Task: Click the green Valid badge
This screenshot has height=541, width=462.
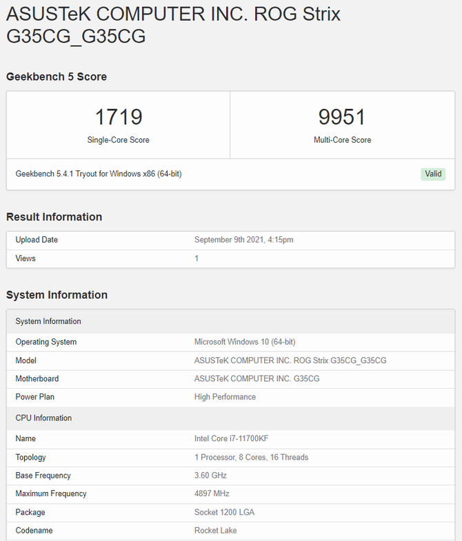Action: tap(433, 174)
